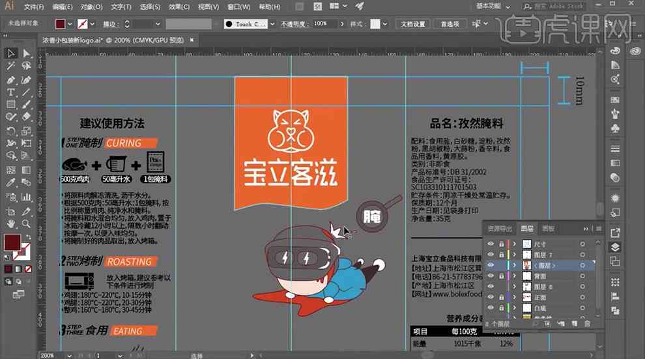Viewport: 645px width, 359px height.
Task: Click the opacity 100% field arrow
Action: (x=342, y=24)
